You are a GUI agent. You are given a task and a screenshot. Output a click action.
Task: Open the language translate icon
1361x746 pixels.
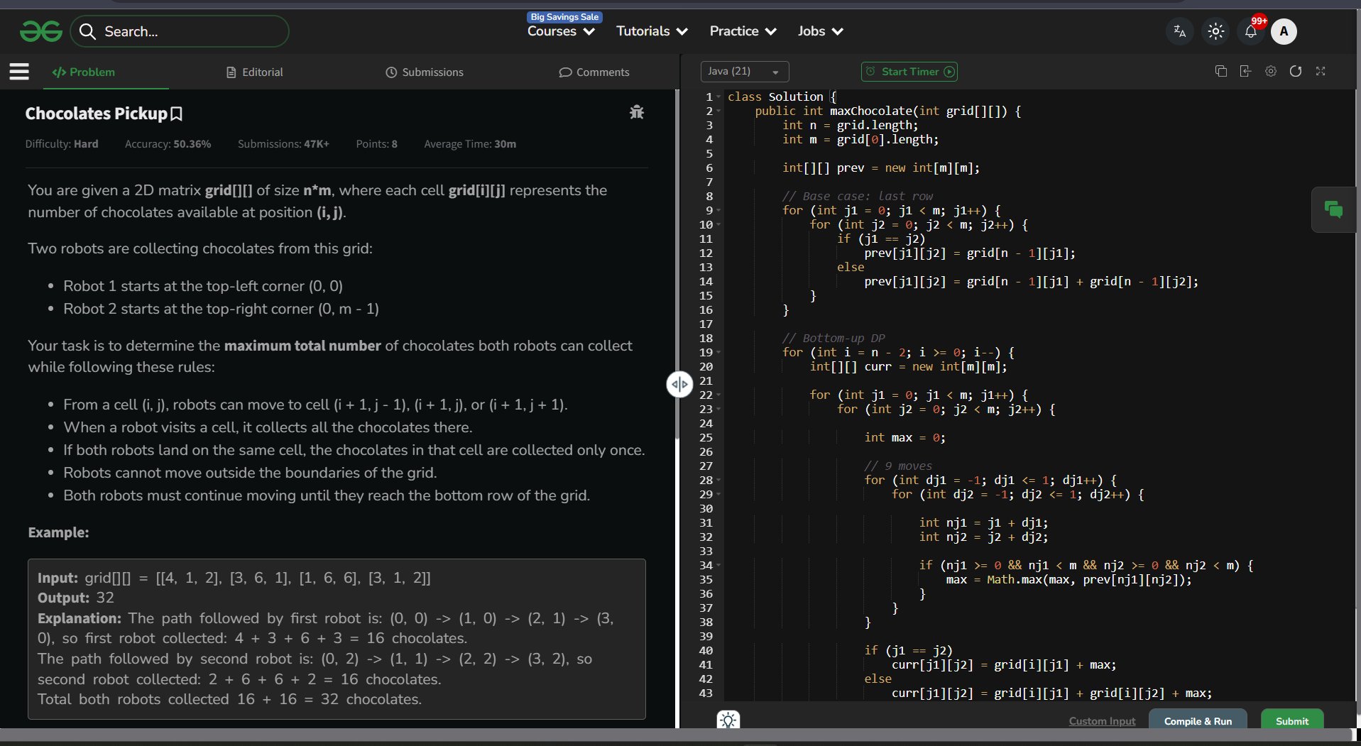coord(1180,31)
